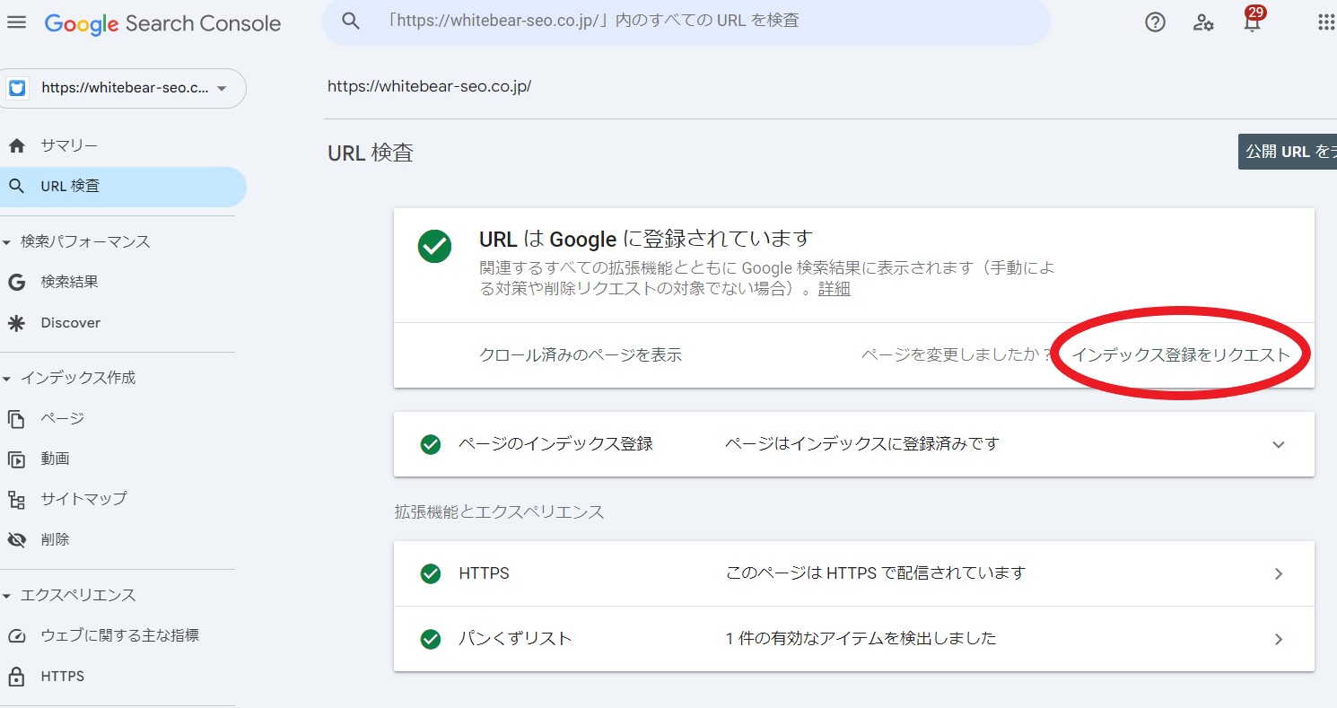Collapse the 検索パフォーマンス section

(7, 242)
